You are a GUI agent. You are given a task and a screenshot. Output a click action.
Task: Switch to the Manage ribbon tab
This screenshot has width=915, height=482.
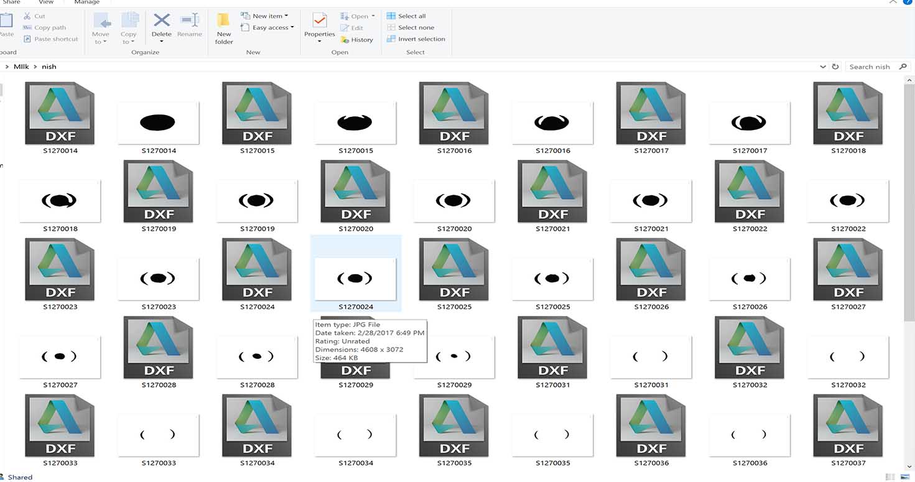point(87,2)
